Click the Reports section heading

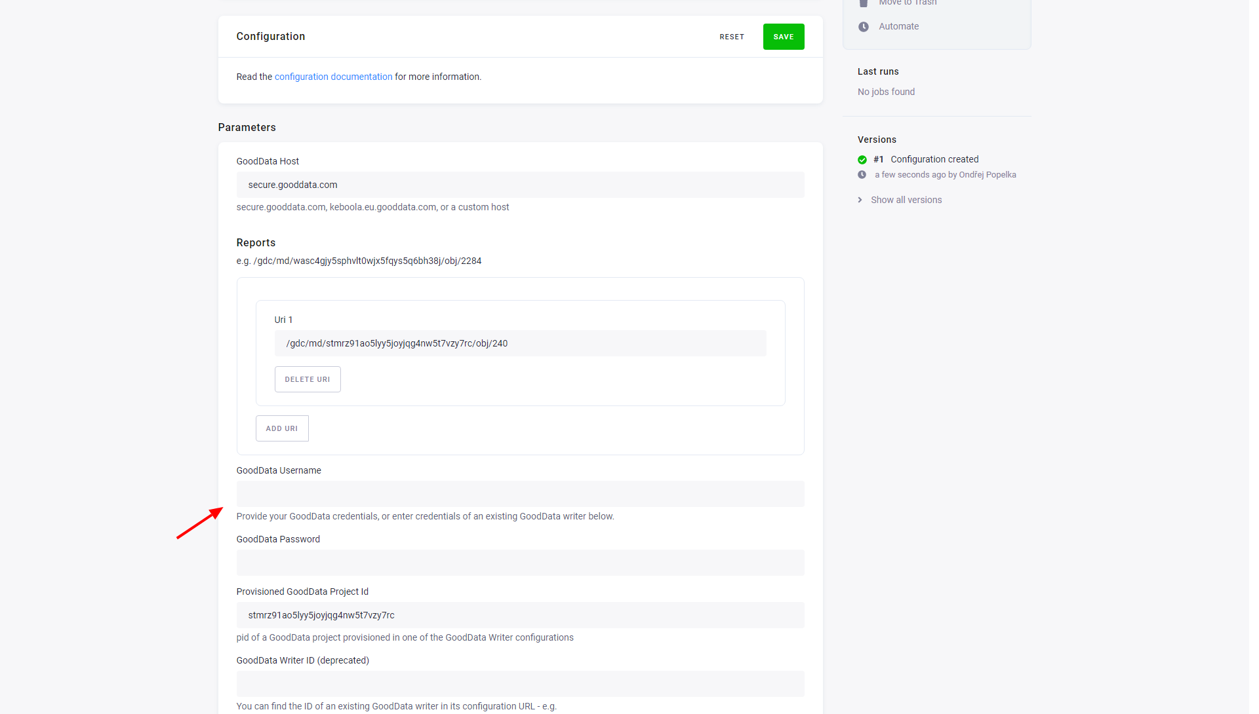coord(256,242)
